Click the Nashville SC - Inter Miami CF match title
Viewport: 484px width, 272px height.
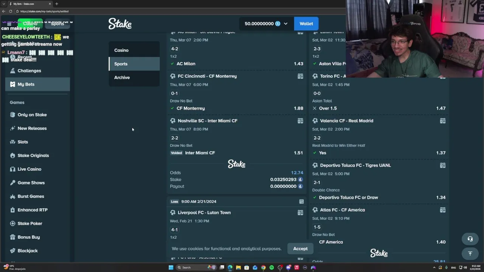pos(208,121)
